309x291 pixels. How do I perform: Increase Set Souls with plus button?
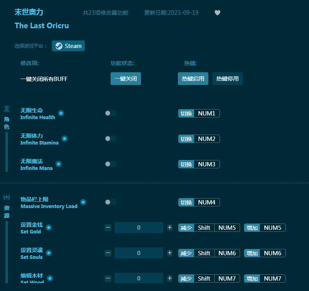tap(170, 253)
